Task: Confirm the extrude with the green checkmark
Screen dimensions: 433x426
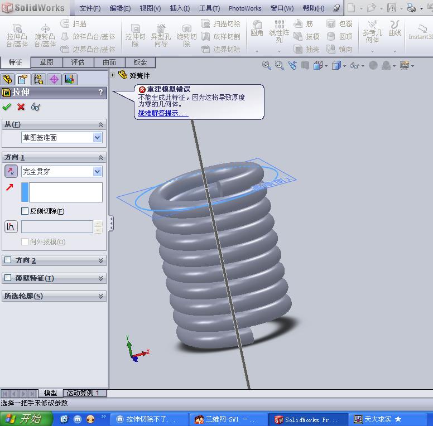Action: pyautogui.click(x=7, y=106)
